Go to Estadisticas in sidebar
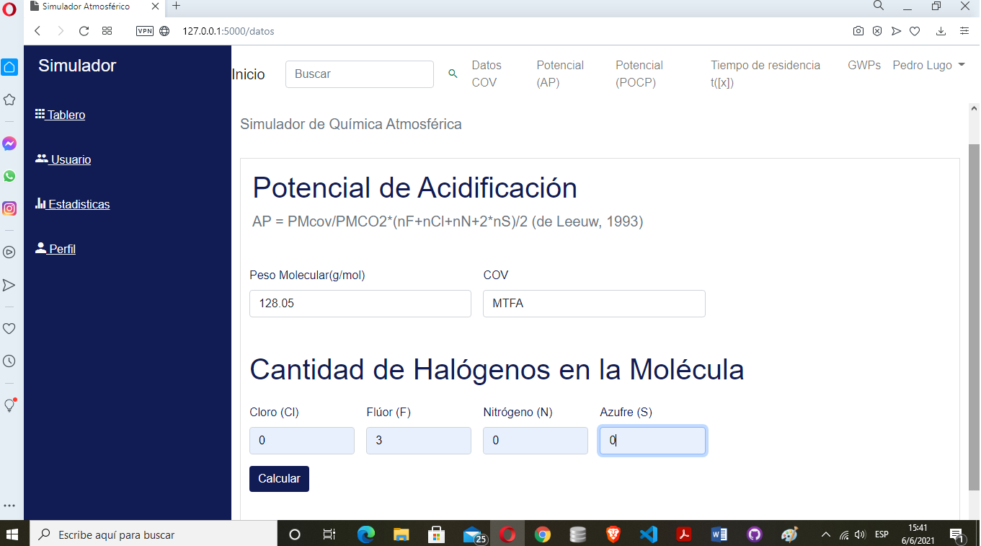981x546 pixels. click(x=73, y=204)
